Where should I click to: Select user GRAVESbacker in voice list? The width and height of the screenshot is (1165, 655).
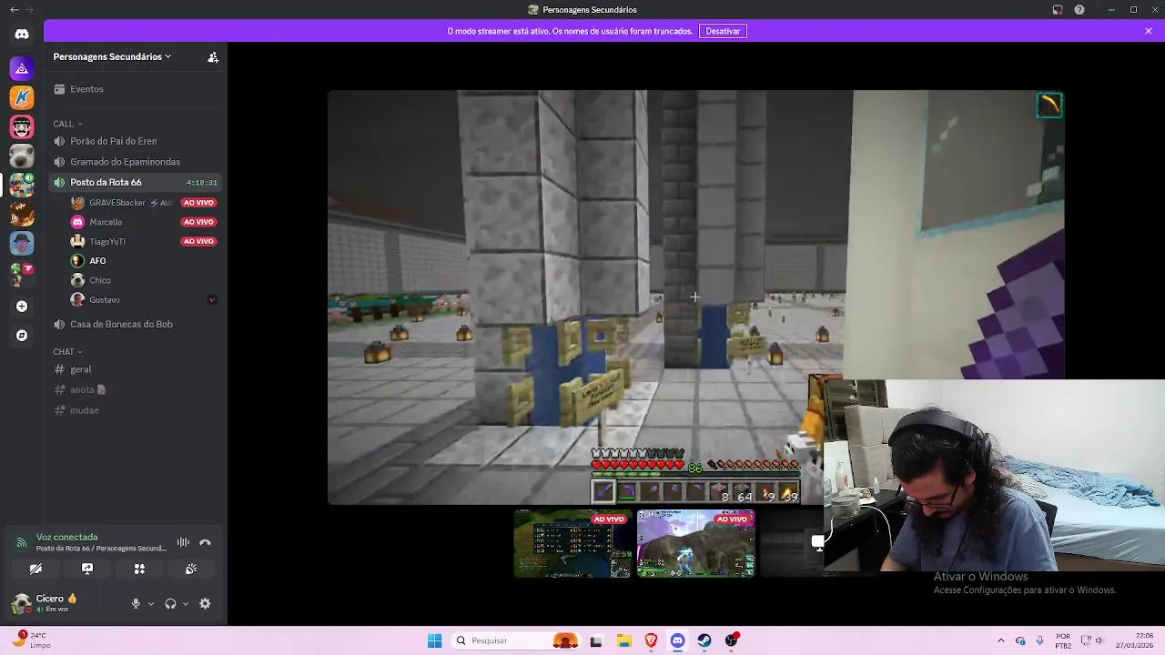pyautogui.click(x=144, y=203)
